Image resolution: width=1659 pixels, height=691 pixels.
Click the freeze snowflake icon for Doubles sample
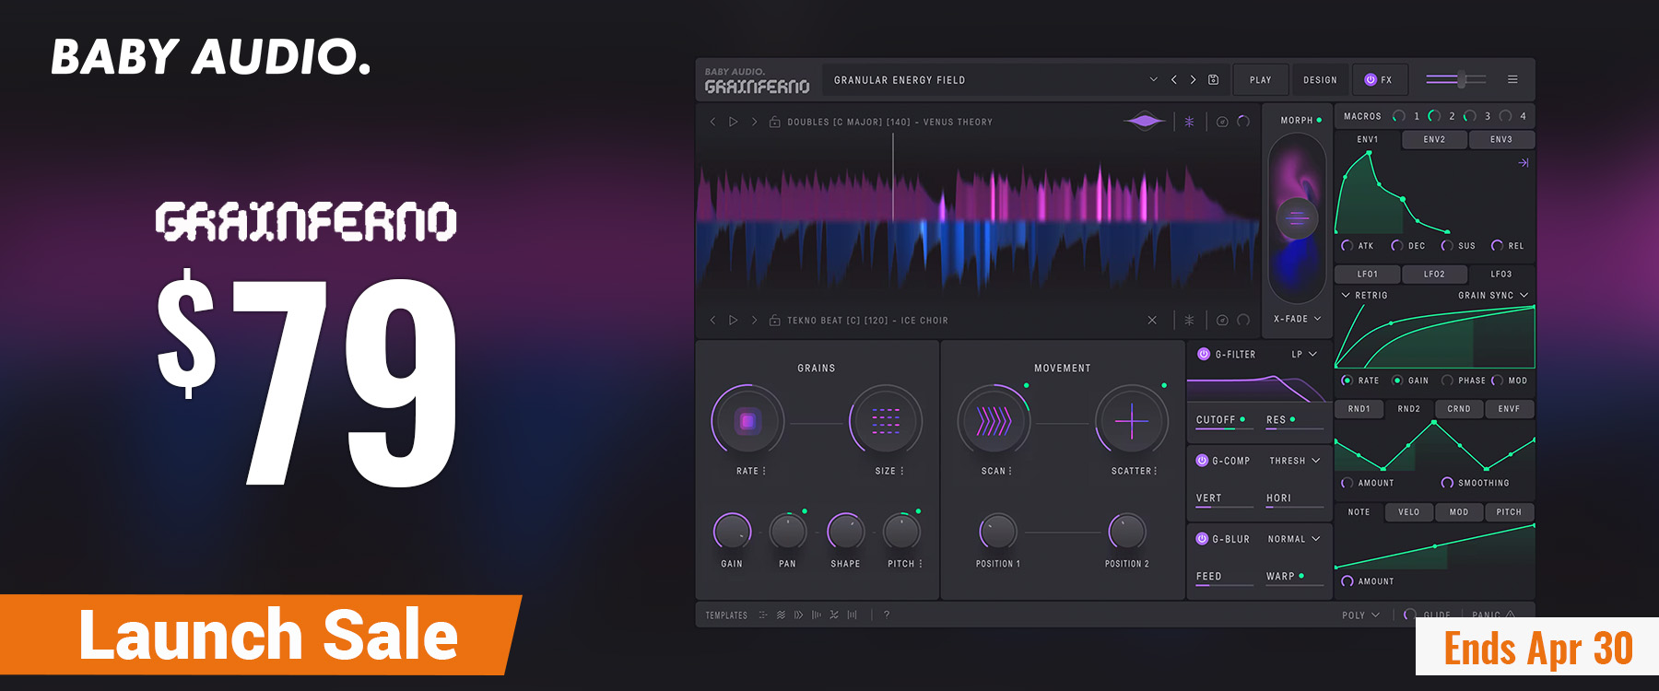[x=1189, y=122]
